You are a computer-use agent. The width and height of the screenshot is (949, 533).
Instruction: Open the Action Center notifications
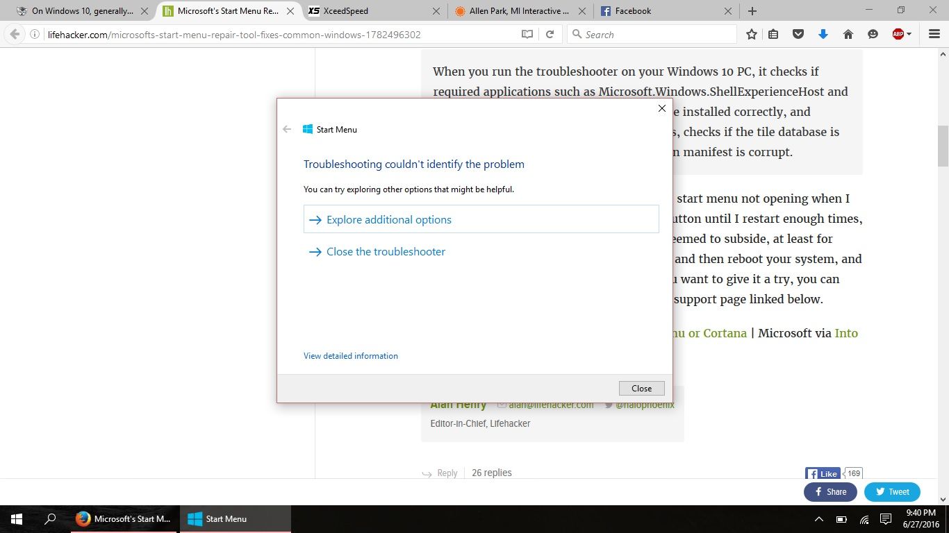(886, 519)
